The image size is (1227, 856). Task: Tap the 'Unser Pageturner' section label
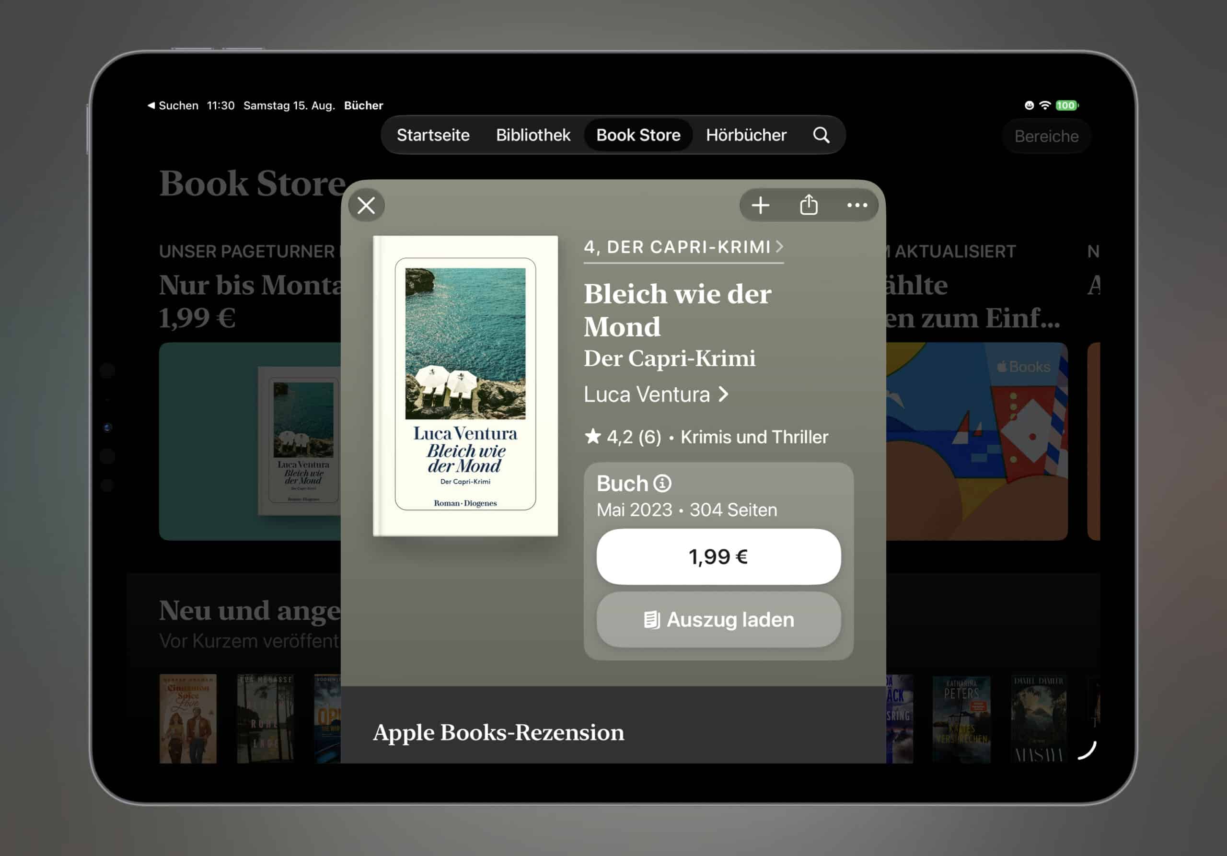[247, 251]
